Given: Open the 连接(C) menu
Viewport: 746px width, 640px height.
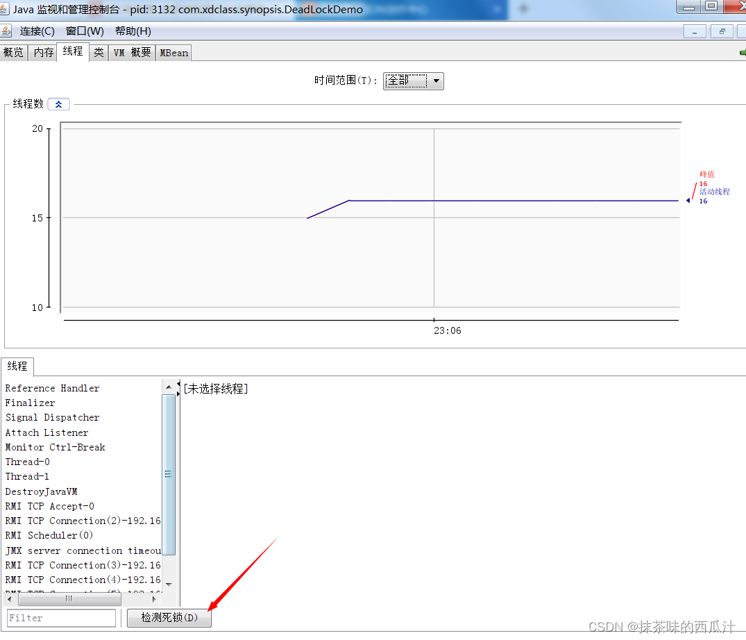Looking at the screenshot, I should [37, 31].
